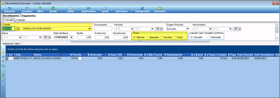Click the client search magnifier button
This screenshot has width=280, height=98.
[x=18, y=29]
